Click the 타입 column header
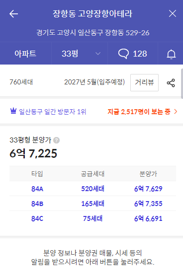This screenshot has height=280, width=183. click(x=37, y=174)
